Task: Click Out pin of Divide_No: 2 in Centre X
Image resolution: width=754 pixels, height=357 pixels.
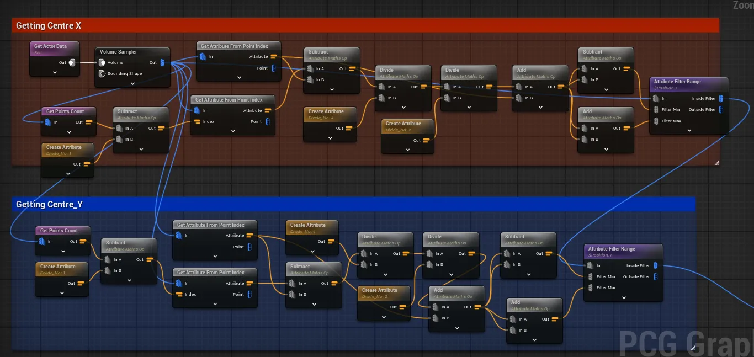Action: pyautogui.click(x=427, y=140)
